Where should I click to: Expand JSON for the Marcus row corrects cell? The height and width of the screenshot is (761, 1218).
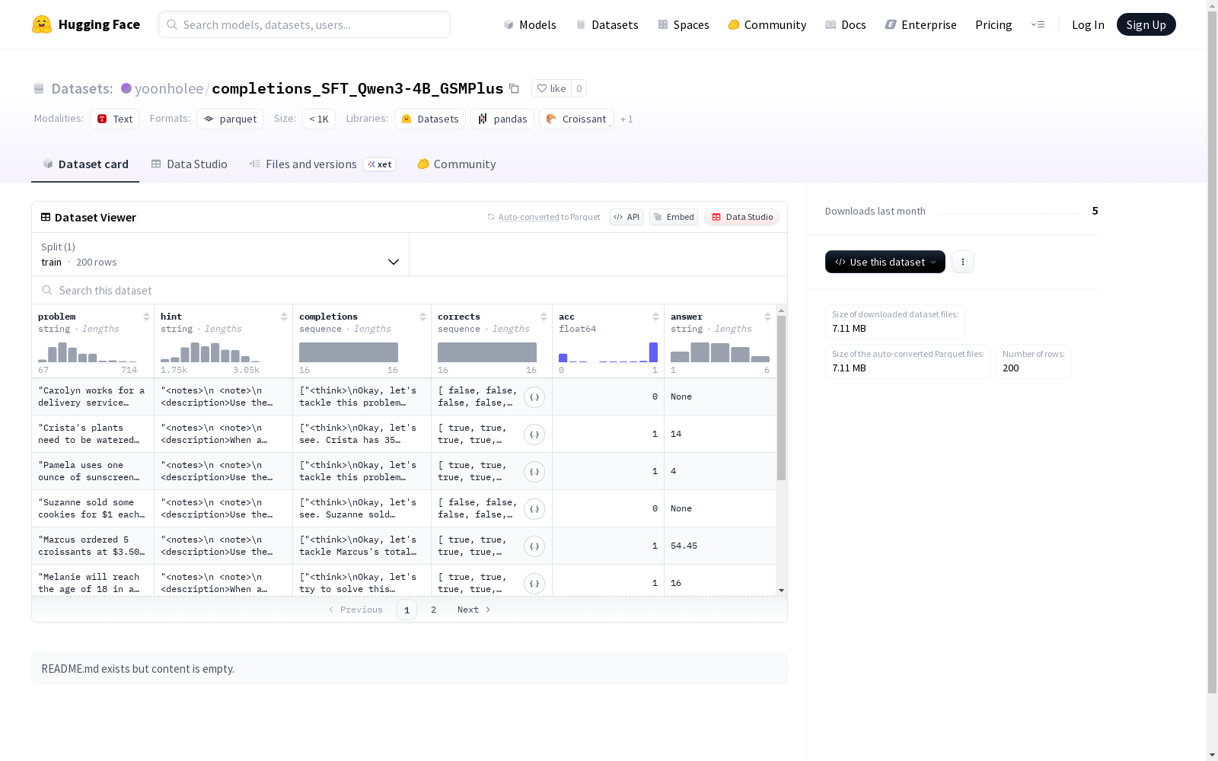534,546
